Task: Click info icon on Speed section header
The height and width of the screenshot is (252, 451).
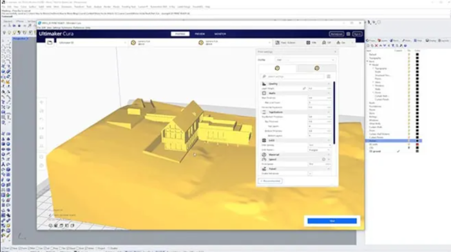Action: click(x=323, y=159)
